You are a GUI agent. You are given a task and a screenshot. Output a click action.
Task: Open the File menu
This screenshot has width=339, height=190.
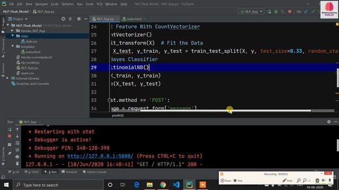pyautogui.click(x=11, y=4)
